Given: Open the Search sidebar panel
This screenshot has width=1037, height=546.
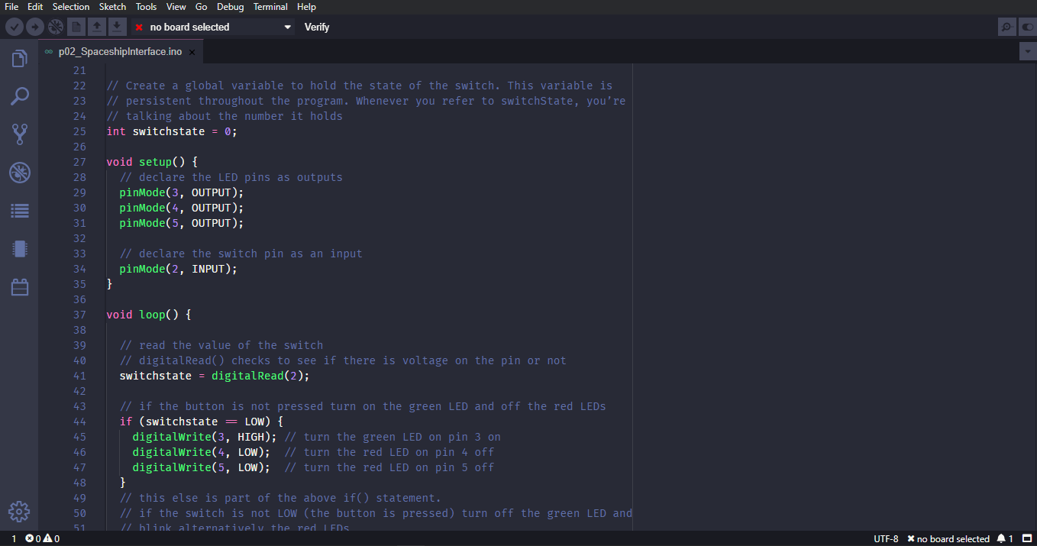Looking at the screenshot, I should coord(19,96).
